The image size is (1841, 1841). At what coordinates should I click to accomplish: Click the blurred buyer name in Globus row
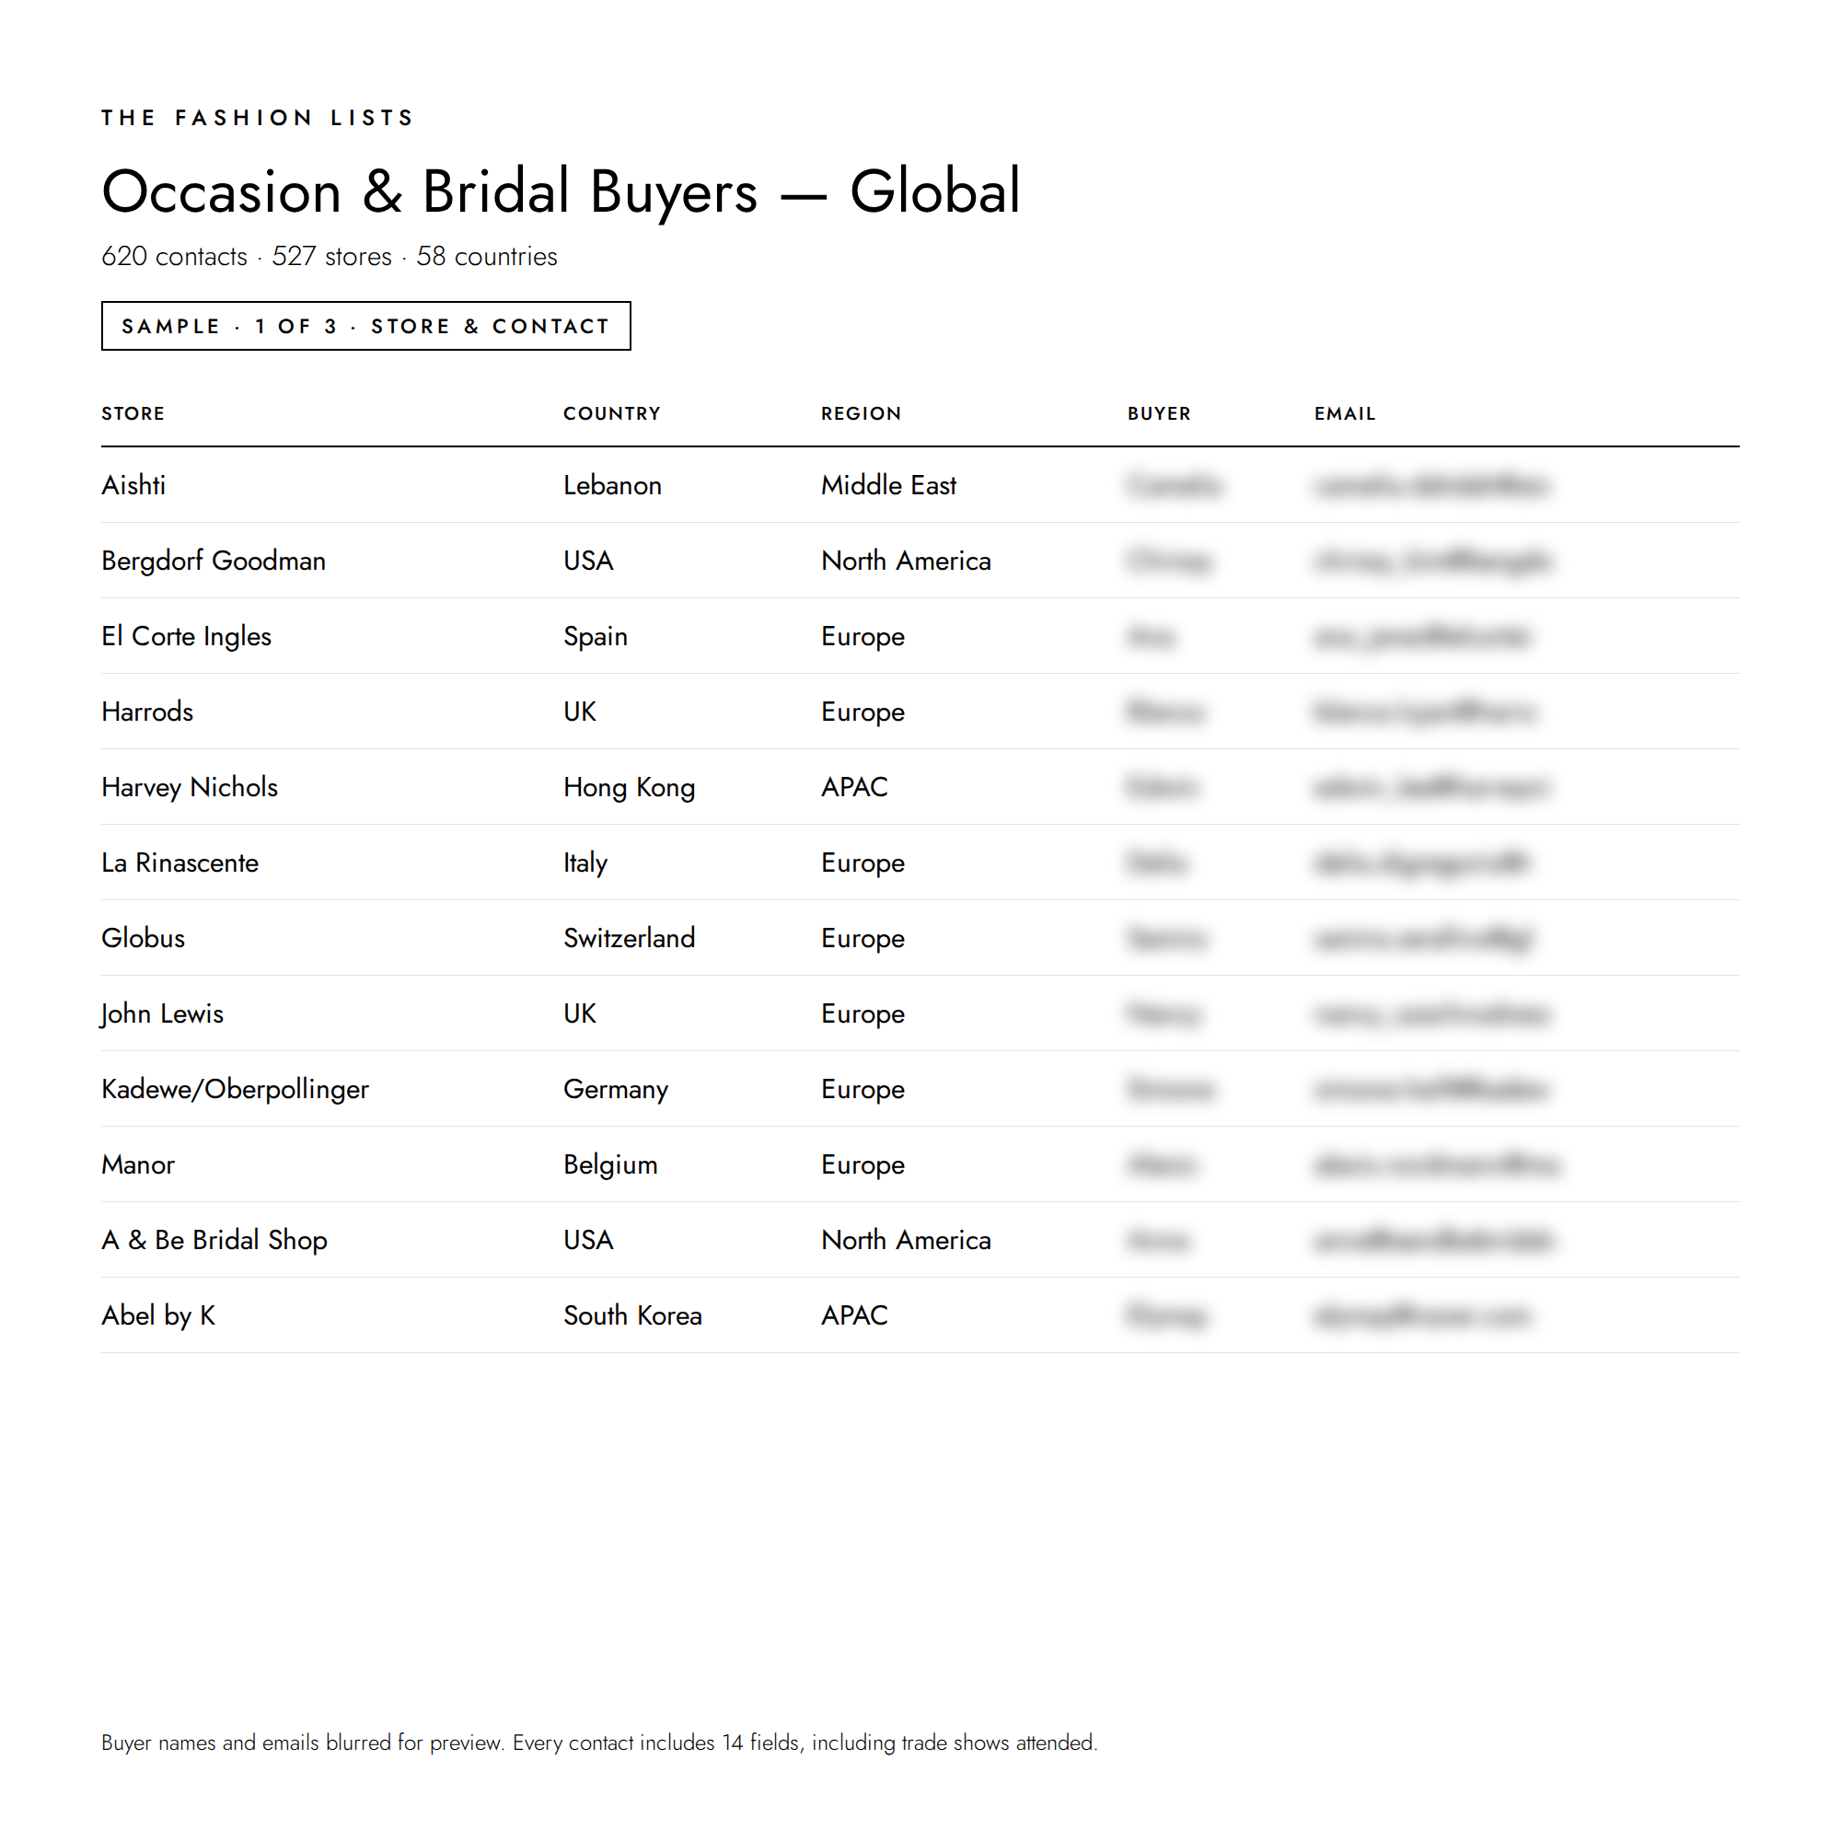click(1166, 938)
